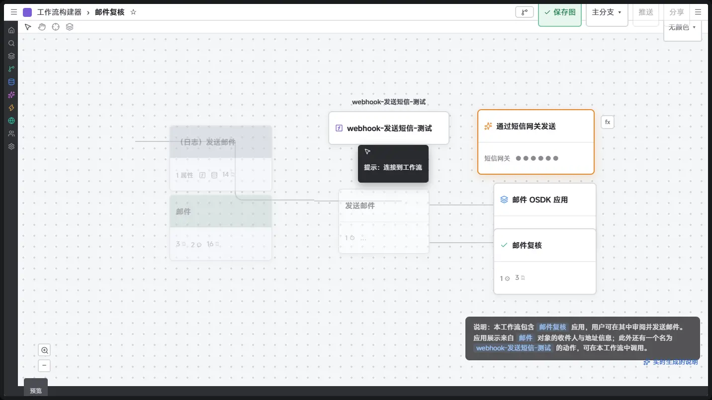
Task: Open the hamburger menu beside 工作流构建器
Action: [13, 12]
